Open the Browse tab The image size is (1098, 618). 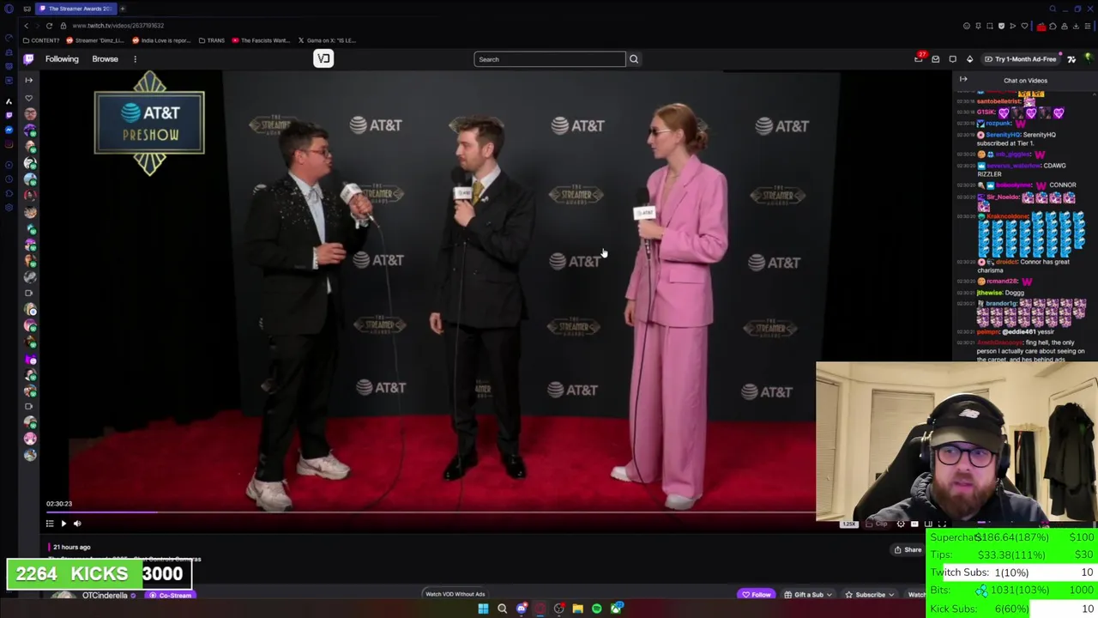(x=105, y=59)
